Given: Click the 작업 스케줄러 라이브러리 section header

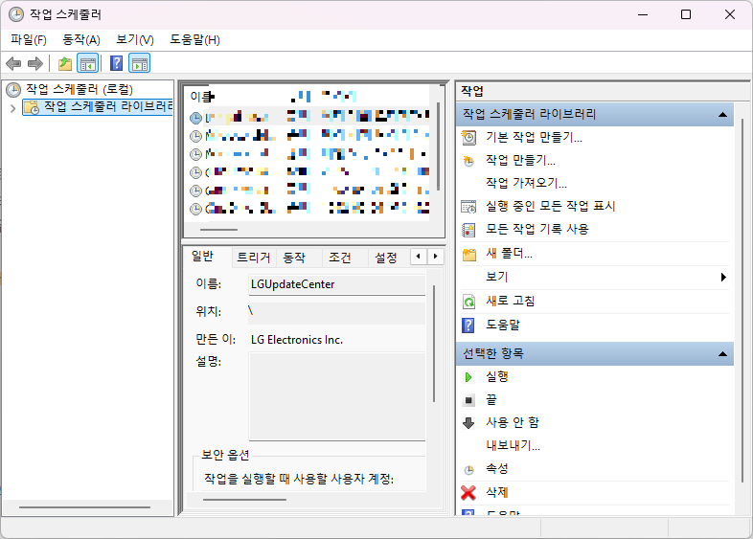Looking at the screenshot, I should (595, 114).
